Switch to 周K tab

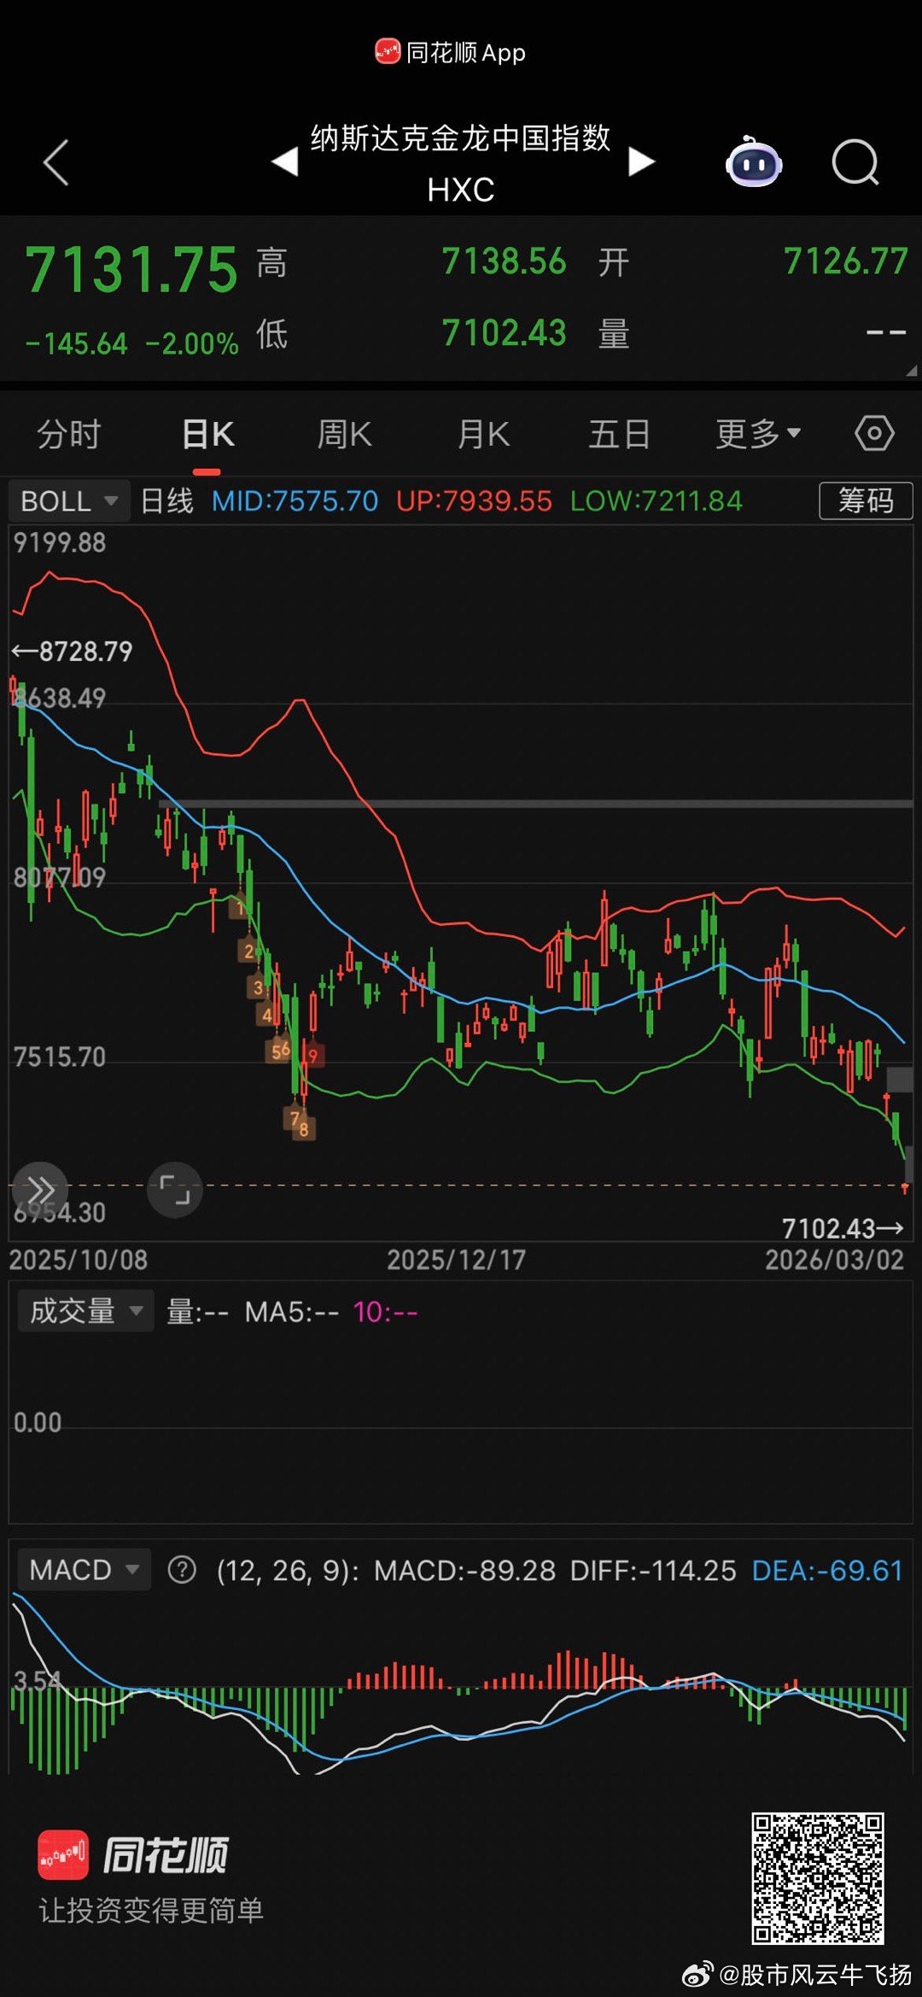tap(344, 434)
